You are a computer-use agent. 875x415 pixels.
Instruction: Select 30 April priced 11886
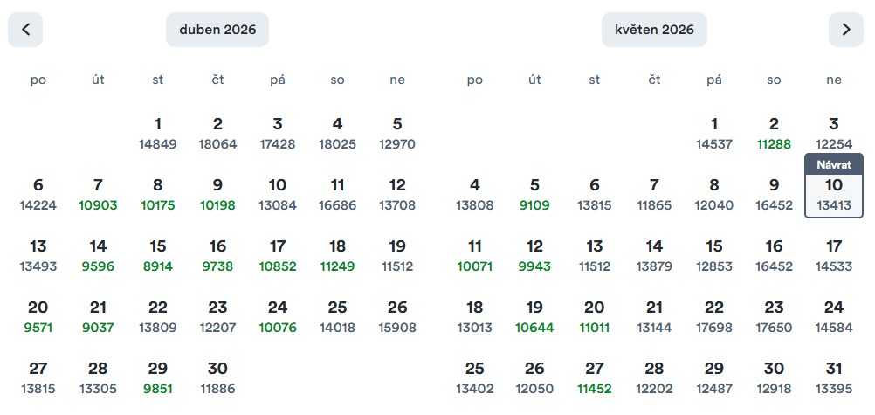click(217, 378)
